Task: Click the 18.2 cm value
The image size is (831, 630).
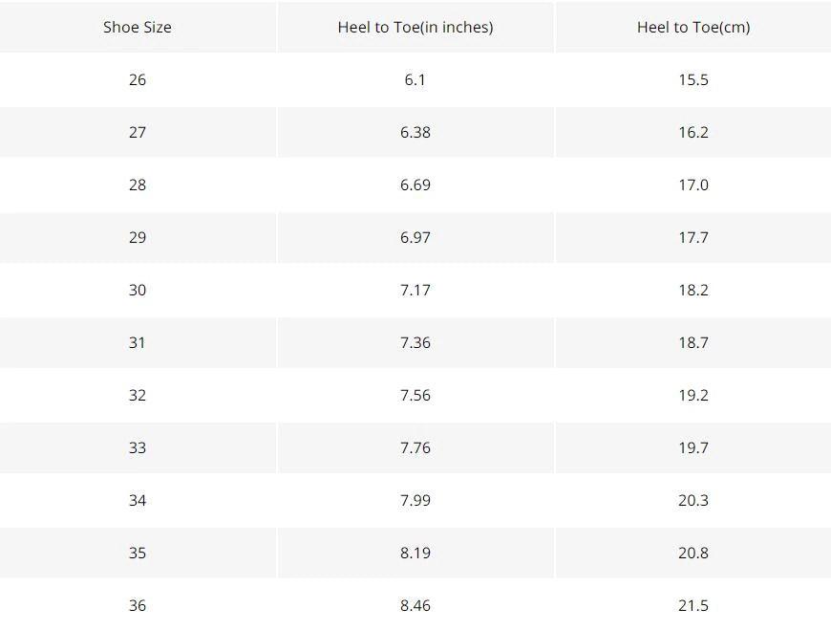Action: (693, 290)
